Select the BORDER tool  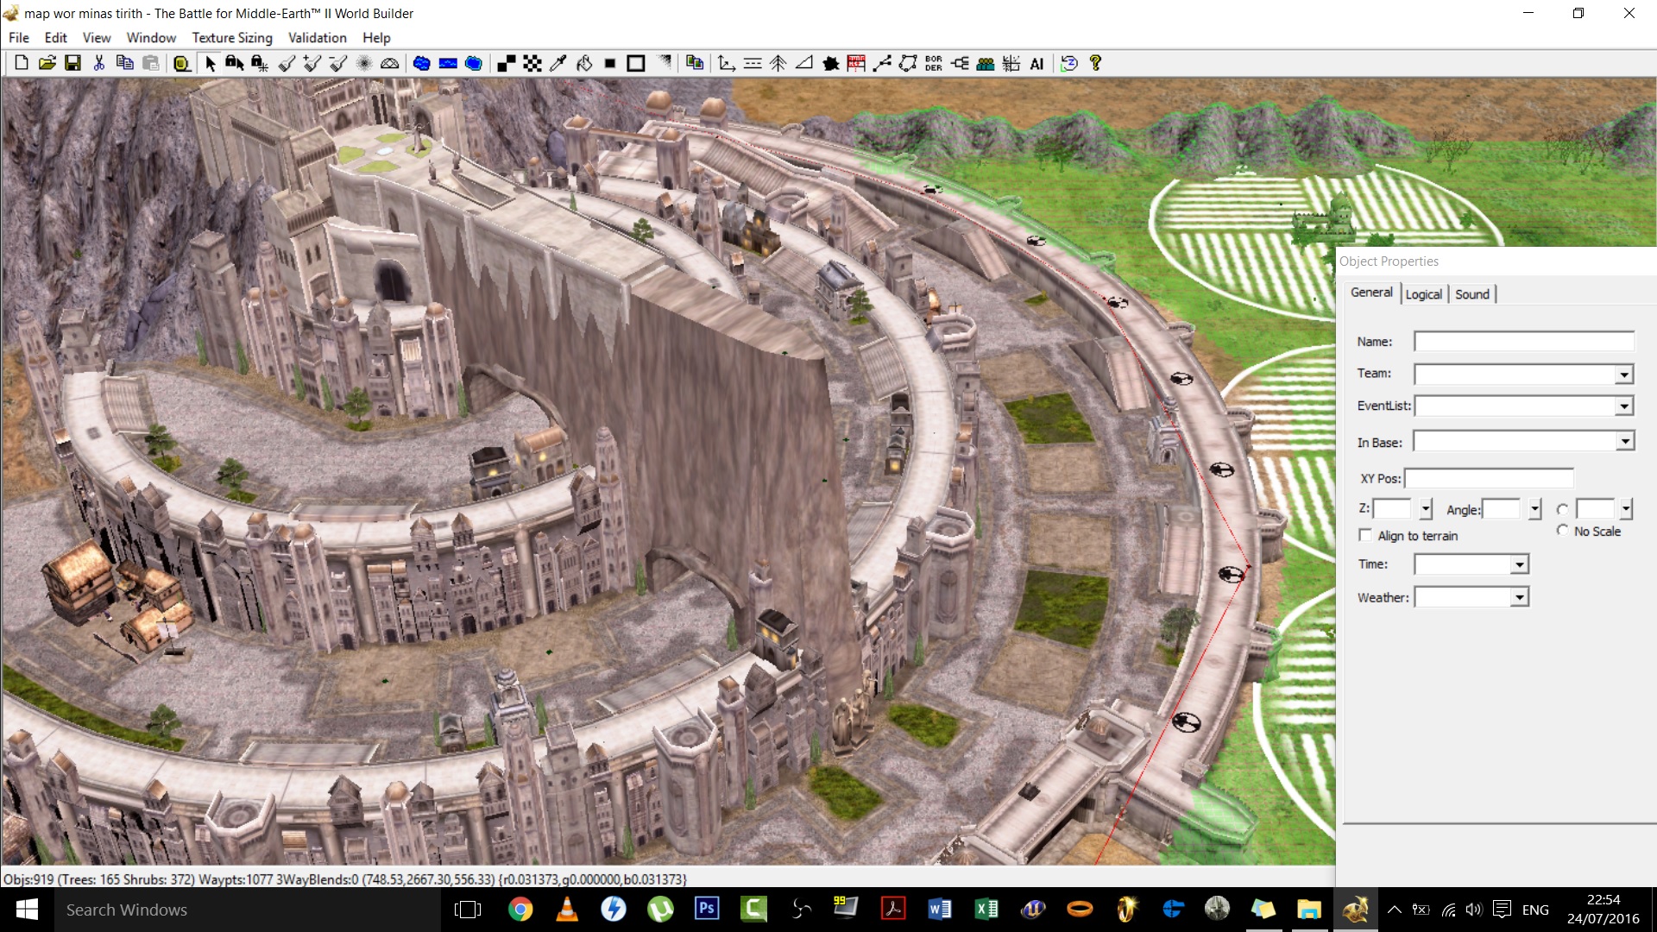(x=934, y=63)
